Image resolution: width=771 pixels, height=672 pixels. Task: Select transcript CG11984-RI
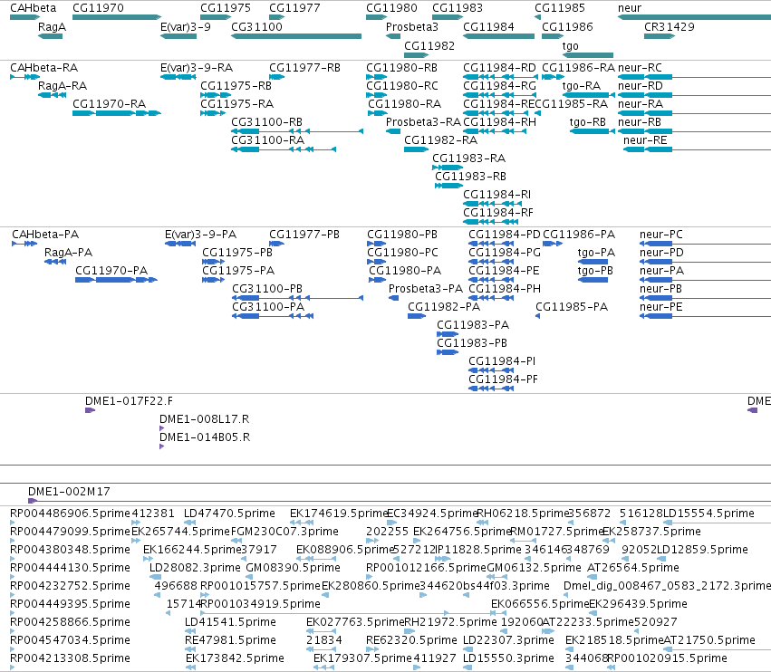[497, 195]
